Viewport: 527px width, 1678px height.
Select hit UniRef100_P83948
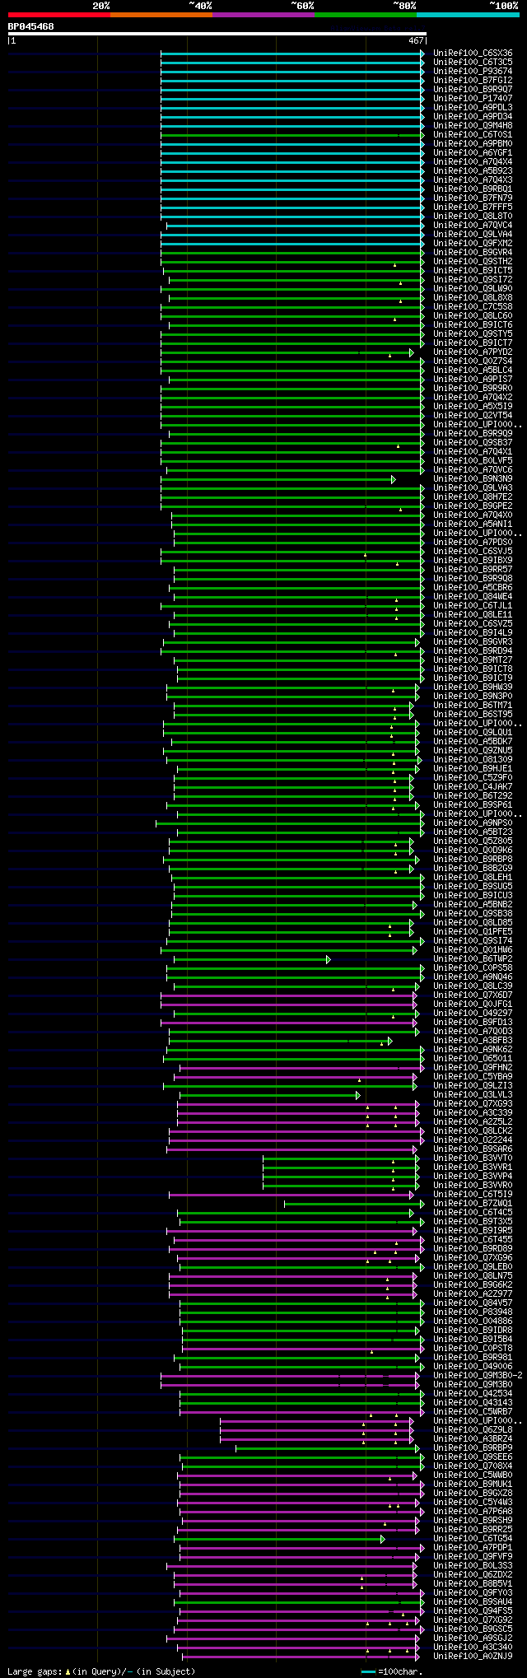click(x=473, y=1312)
